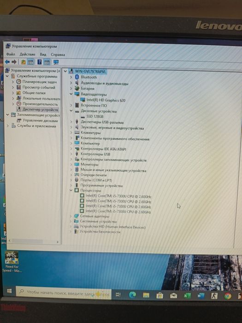Select the Мыши и иные указывающие устройства label
This screenshot has height=323, width=242.
tap(113, 170)
